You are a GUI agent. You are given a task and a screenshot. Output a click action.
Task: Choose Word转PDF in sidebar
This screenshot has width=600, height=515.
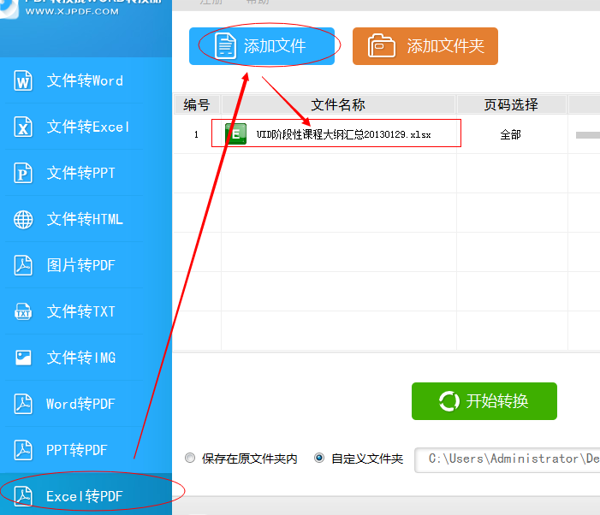(80, 404)
